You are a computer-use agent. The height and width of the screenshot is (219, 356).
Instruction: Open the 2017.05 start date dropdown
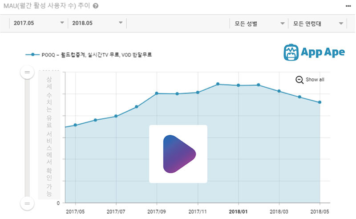click(39, 23)
